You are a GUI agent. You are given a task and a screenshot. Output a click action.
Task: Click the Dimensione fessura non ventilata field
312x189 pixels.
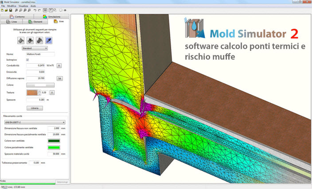pos(54,128)
